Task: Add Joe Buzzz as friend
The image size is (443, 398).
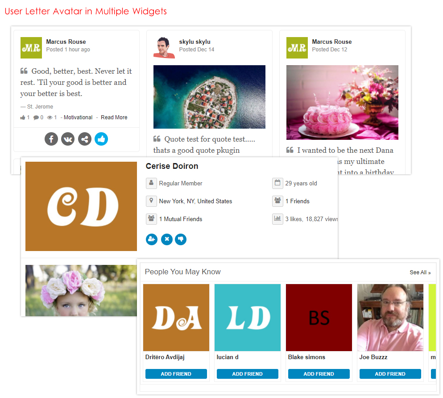Action: pos(390,374)
